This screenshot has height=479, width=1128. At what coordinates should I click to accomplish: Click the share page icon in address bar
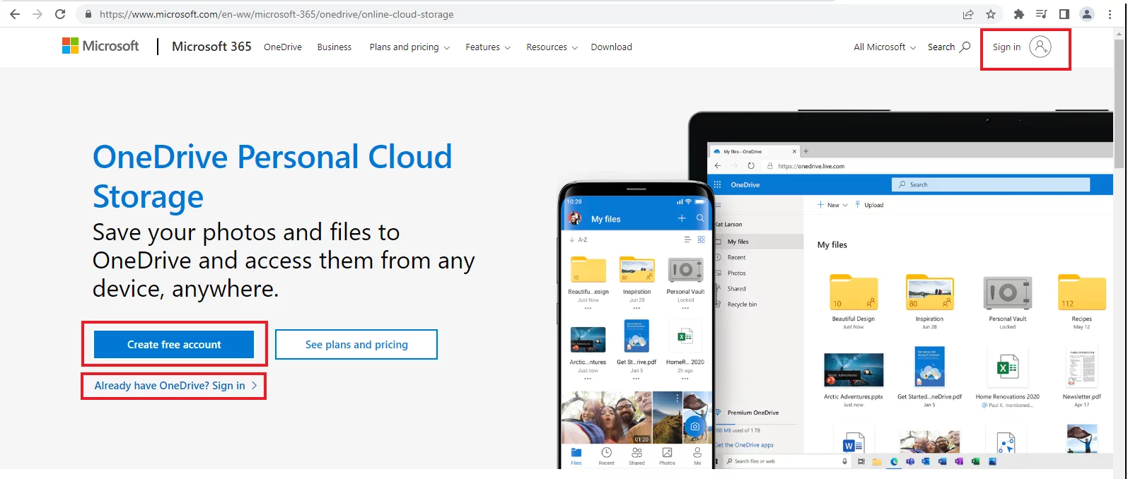[968, 14]
